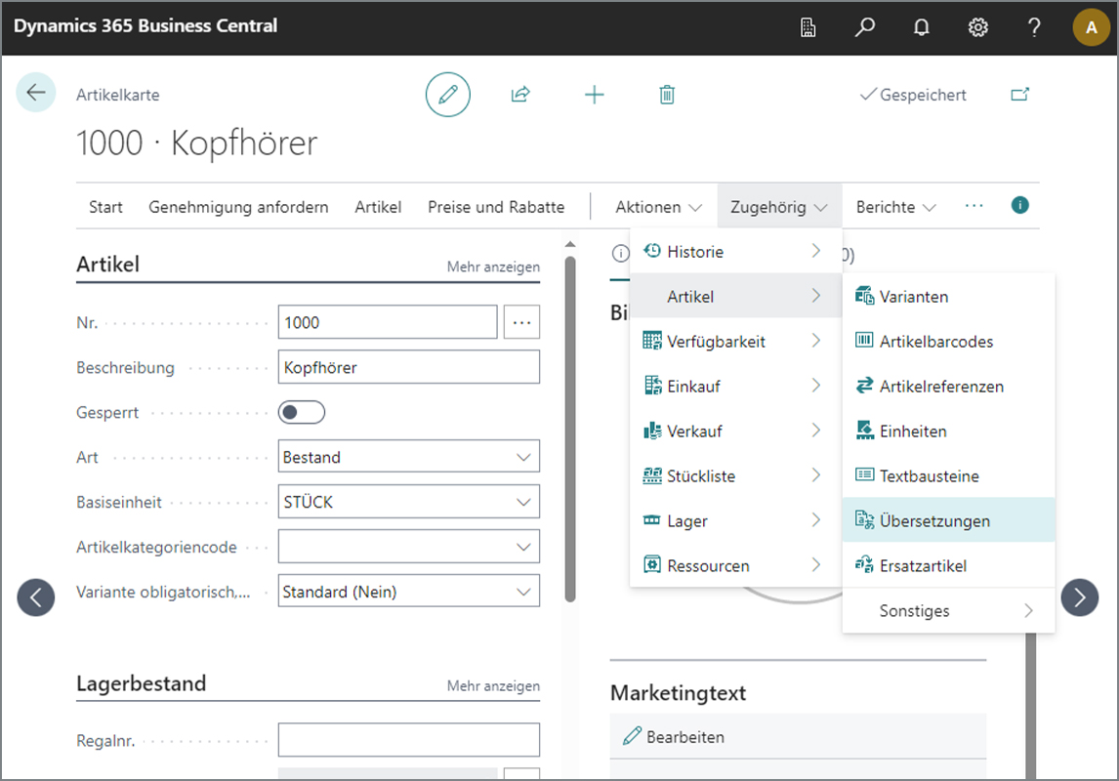Click the share icon
This screenshot has height=781, width=1119.
pos(521,94)
